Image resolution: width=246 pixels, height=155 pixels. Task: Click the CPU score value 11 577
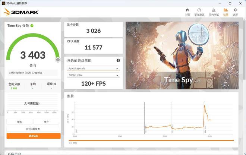[94, 47]
